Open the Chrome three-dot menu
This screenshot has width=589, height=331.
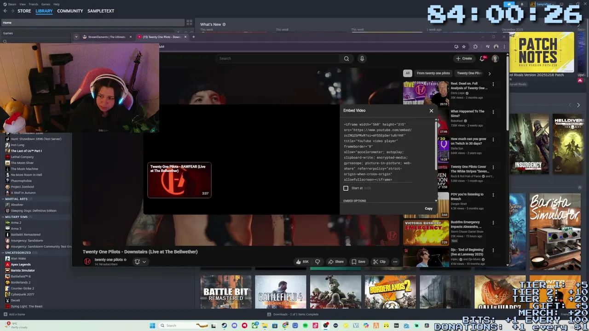click(504, 46)
